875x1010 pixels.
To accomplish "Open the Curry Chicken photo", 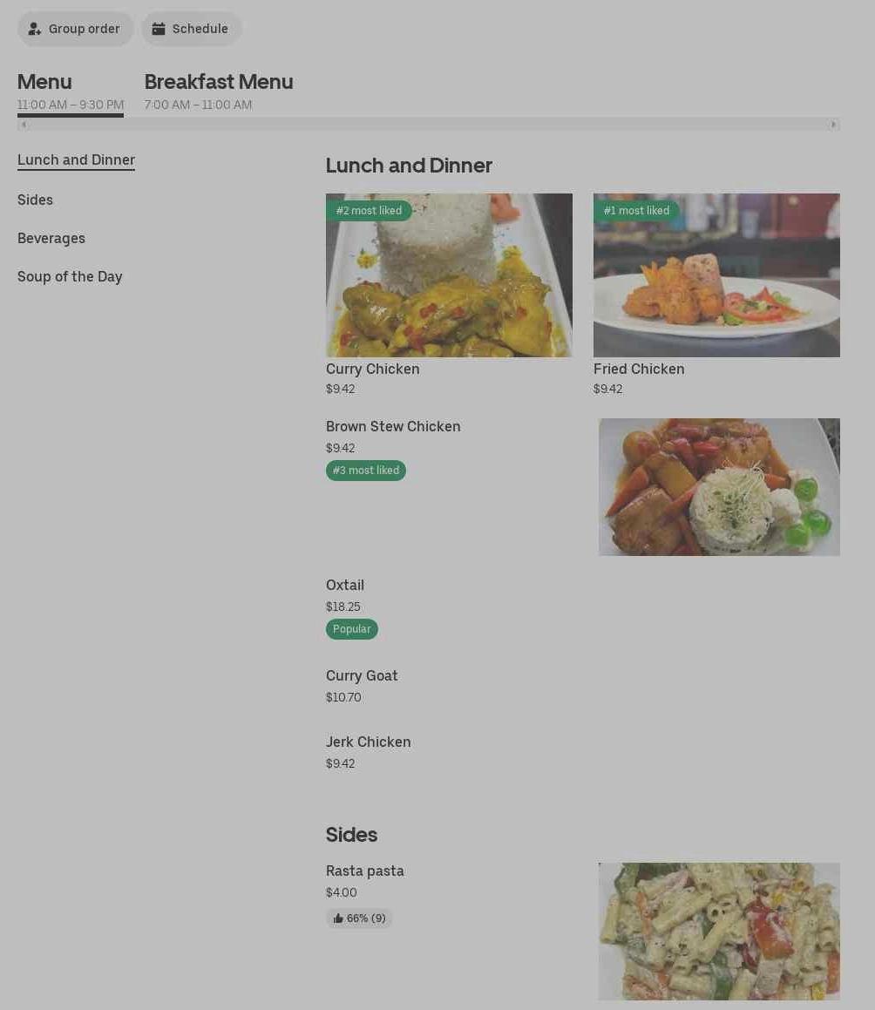I will point(449,275).
